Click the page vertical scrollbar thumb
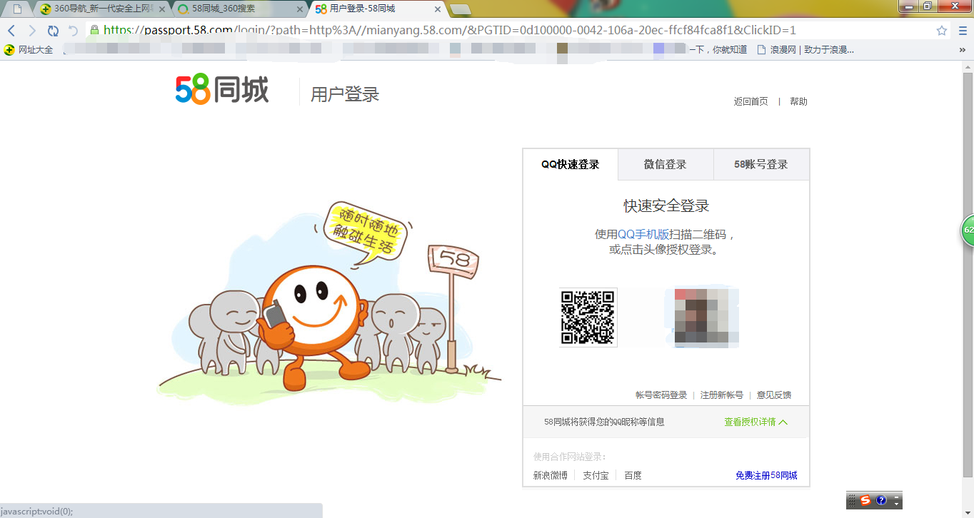Viewport: 974px width, 518px height. 968,274
